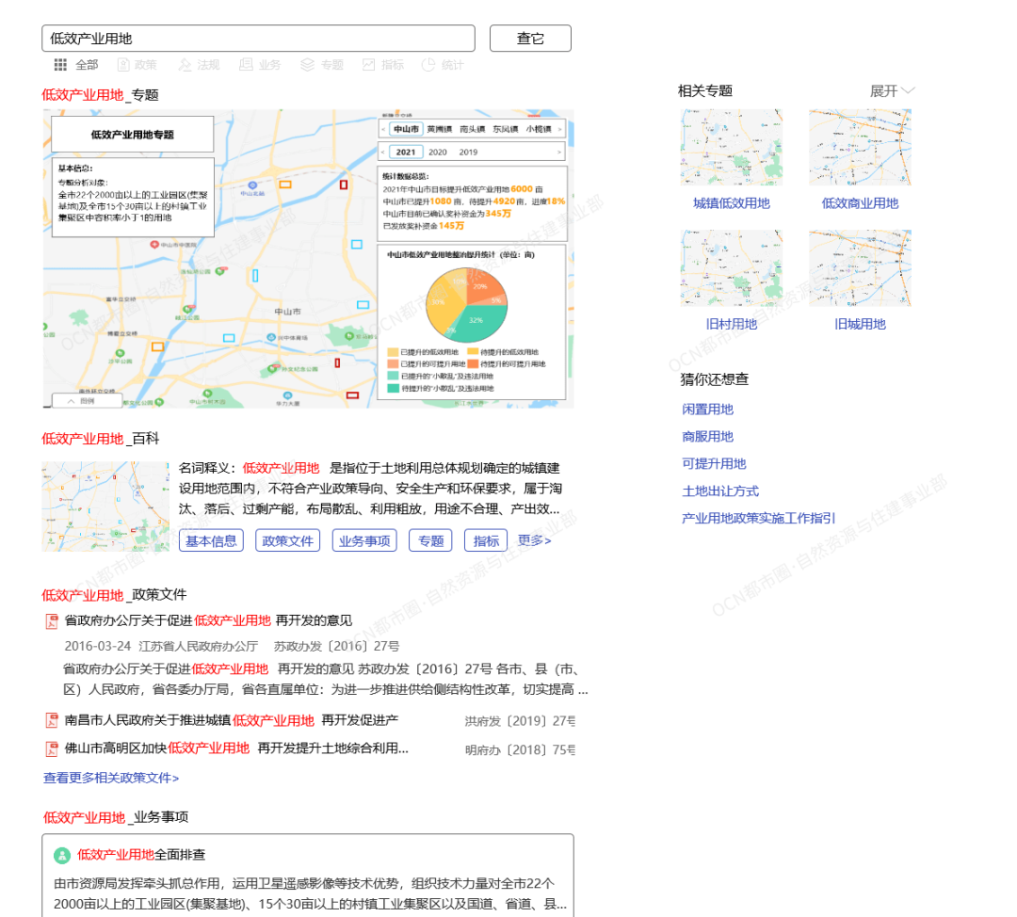The width and height of the screenshot is (1017, 917).
Task: Click the 华力大厦 marker icon on the map
Action: click(x=287, y=394)
